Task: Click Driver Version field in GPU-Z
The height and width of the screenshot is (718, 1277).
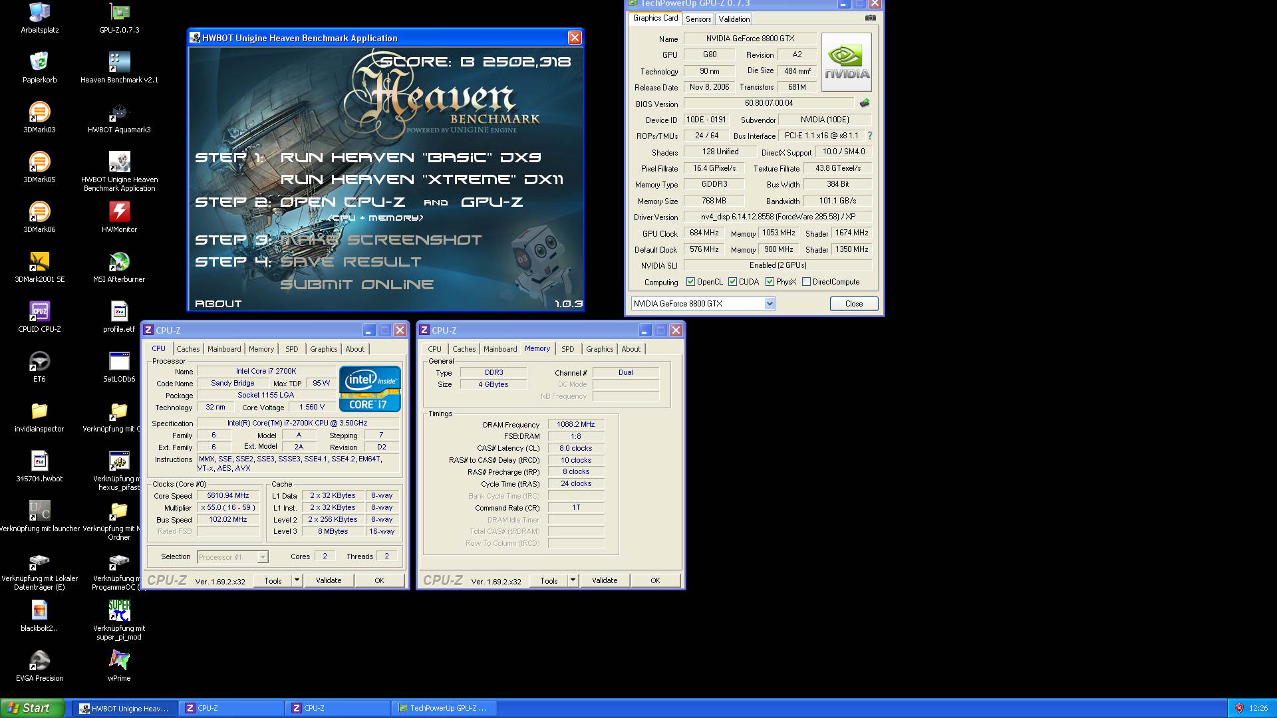Action: tap(778, 217)
